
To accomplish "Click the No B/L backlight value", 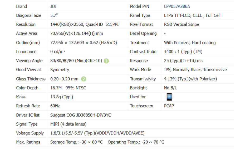I will [x=170, y=88].
